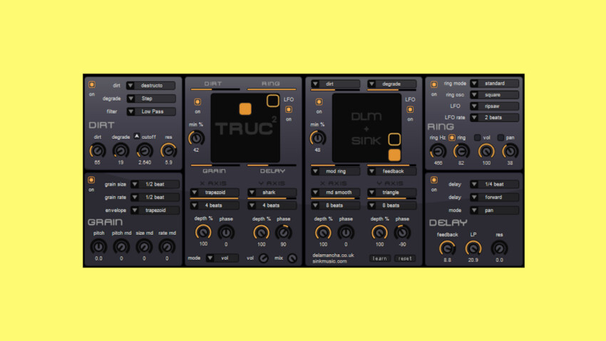Click the hollow square handle in TRUC pad
This screenshot has height=341, width=606.
point(272,101)
